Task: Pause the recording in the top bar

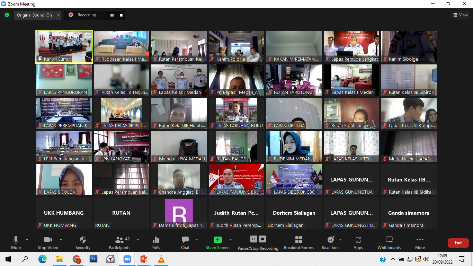Action: [x=112, y=15]
